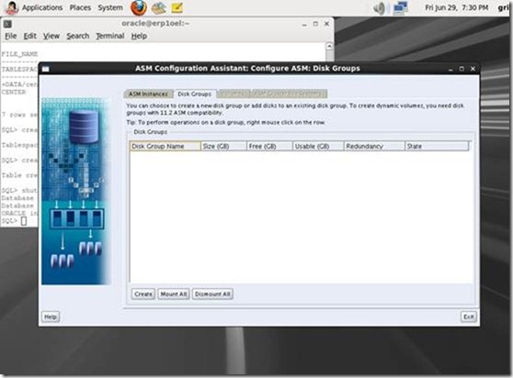513x378 pixels.
Task: Open the notes panel launcher icon
Action: pyautogui.click(x=177, y=8)
